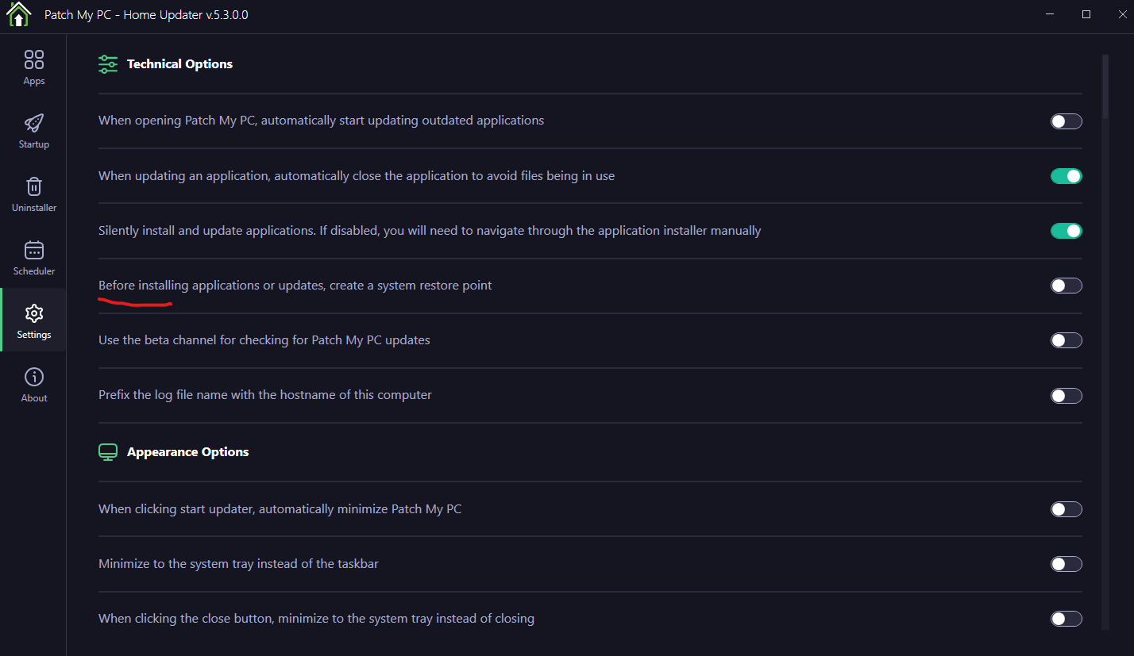Enable automatic updating of outdated applications
This screenshot has height=656, width=1134.
click(x=1066, y=121)
